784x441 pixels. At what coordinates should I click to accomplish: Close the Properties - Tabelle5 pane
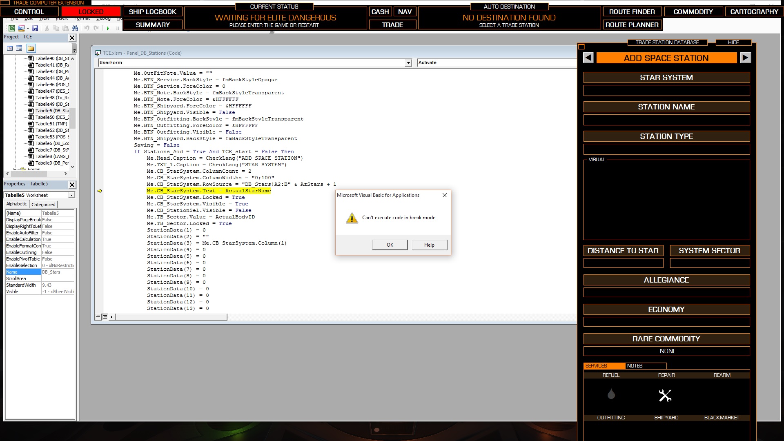[72, 185]
